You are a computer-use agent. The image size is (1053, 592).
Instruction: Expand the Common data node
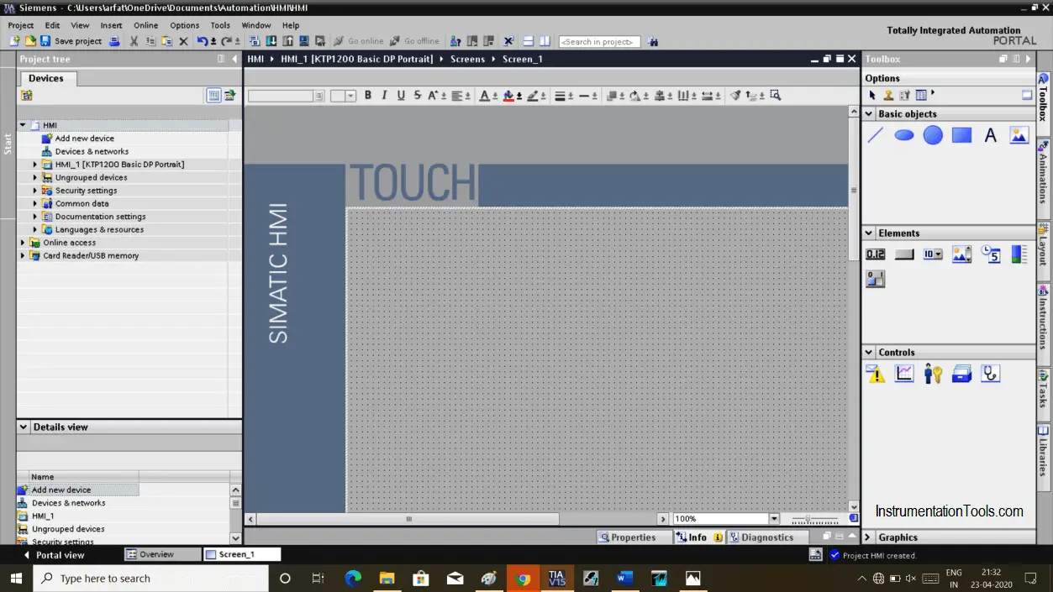[35, 203]
